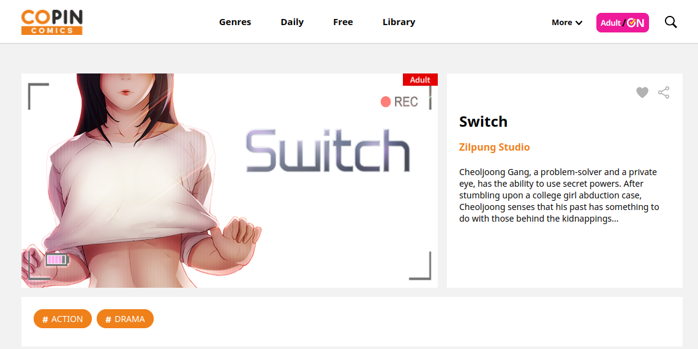Screen dimensions: 698x349
Task: Click the pink battery icon on banner
Action: 57,260
